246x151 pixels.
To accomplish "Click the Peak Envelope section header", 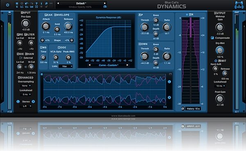I will tap(57, 15).
